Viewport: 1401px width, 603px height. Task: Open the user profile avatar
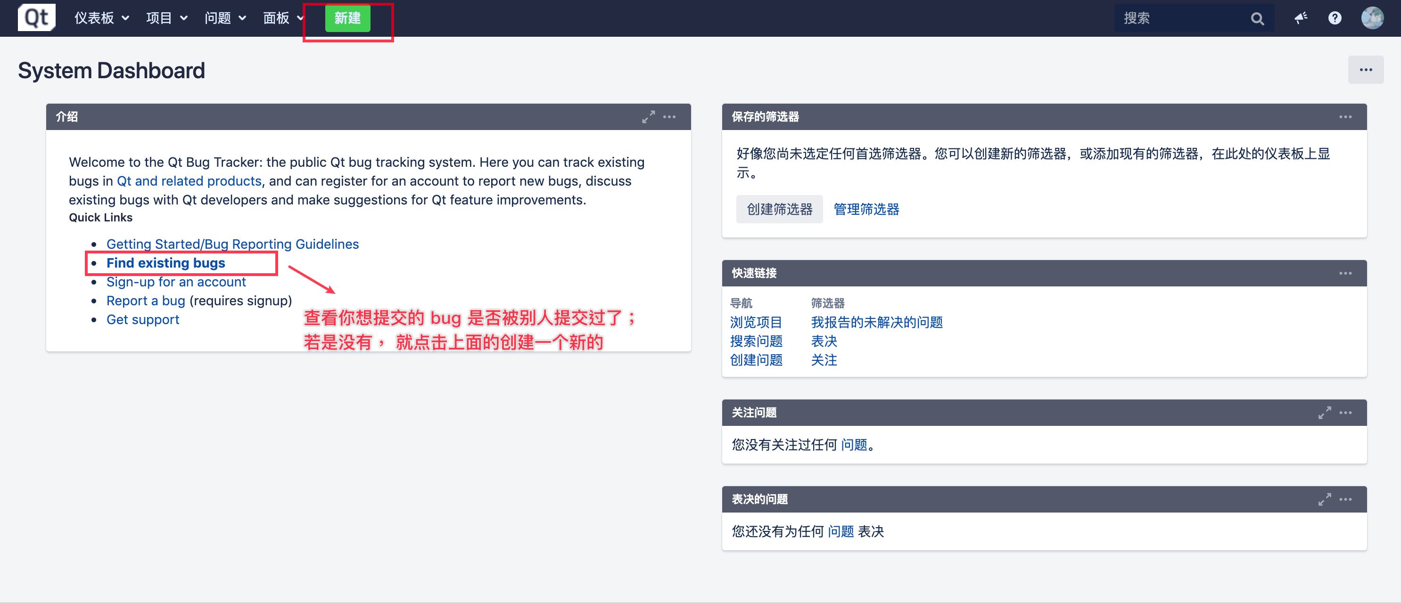pyautogui.click(x=1372, y=18)
